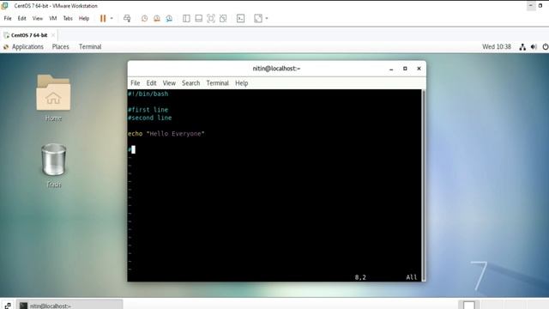Click the workspace switcher box in the bottom panel
The image size is (549, 309).
coord(469,306)
